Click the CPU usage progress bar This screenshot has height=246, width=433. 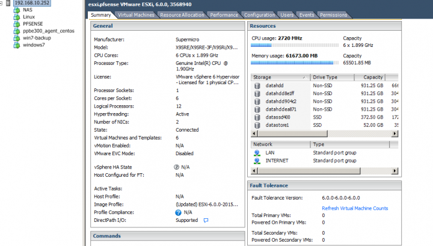tap(294, 45)
